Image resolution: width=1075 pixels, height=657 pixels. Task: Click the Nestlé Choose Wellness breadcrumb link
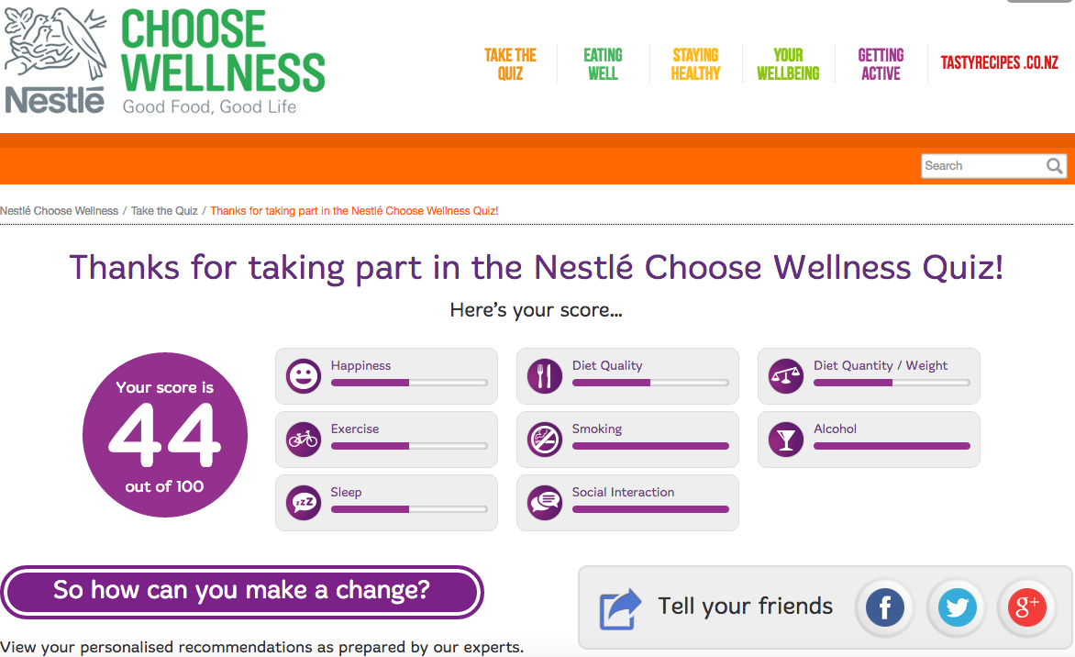[x=60, y=211]
